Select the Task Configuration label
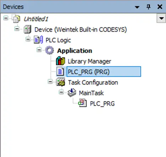This screenshot has width=166, height=157. click(93, 83)
